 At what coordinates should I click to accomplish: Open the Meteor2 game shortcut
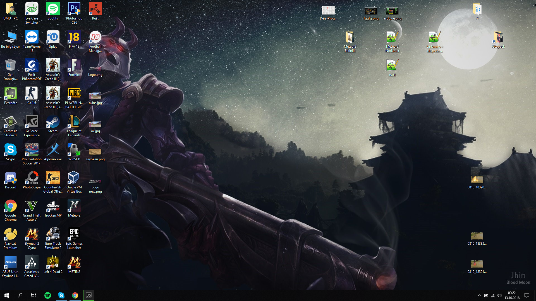click(74, 208)
